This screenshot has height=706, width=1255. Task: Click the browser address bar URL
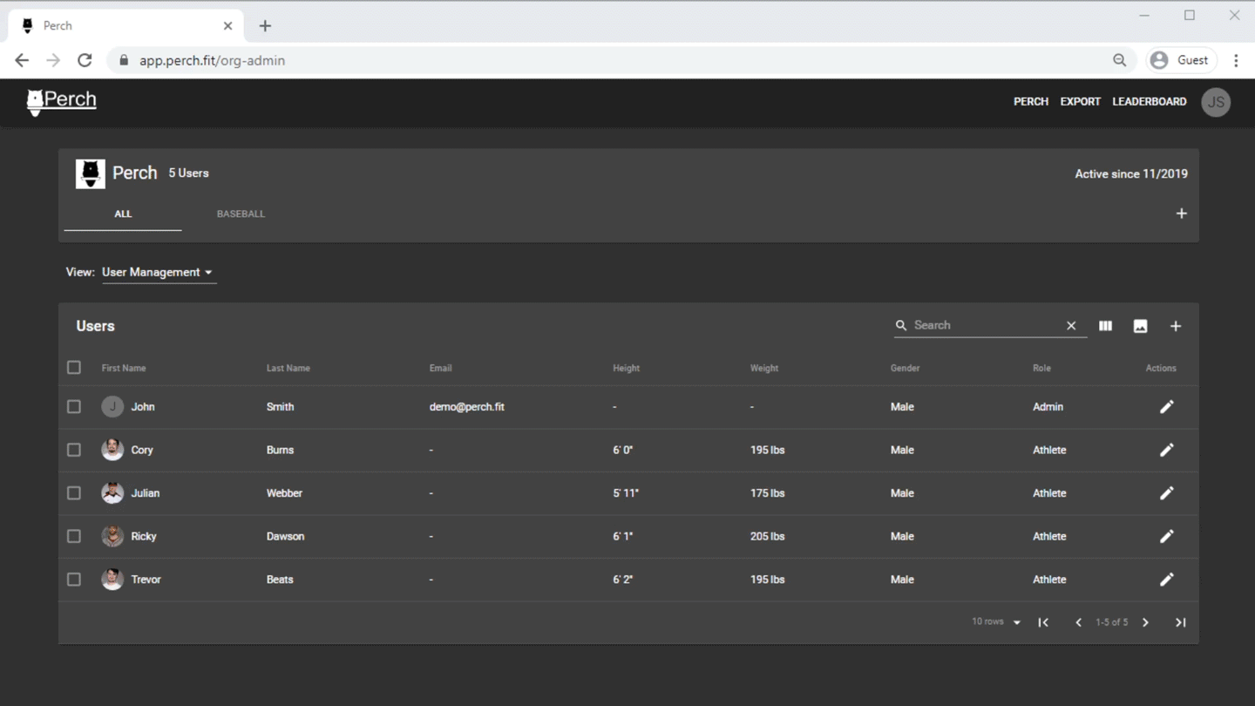212,60
